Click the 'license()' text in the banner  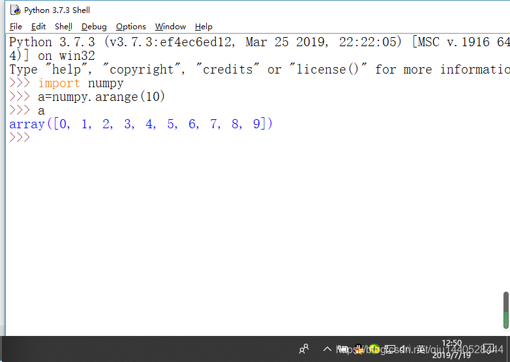pos(327,70)
